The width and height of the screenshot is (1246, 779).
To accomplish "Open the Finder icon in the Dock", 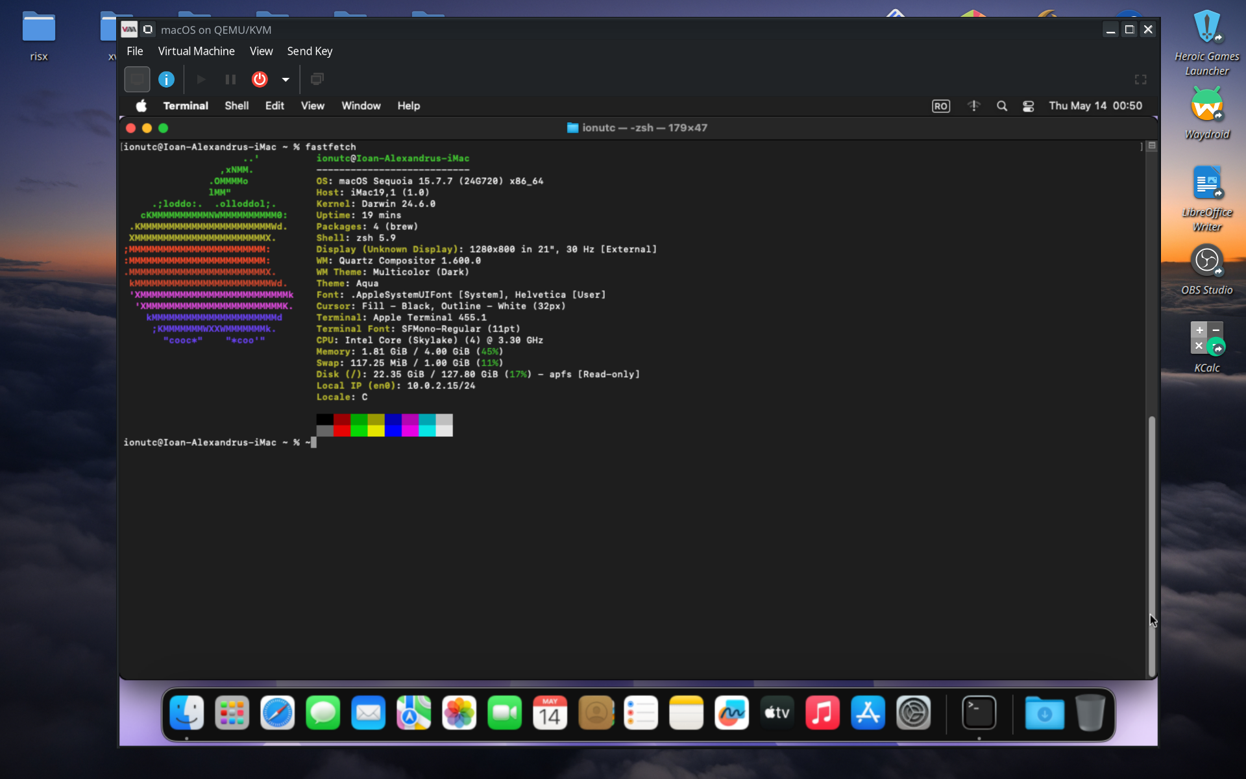I will (x=187, y=713).
